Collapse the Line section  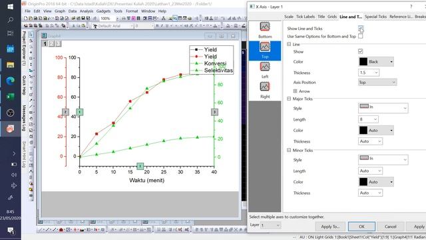(x=289, y=44)
